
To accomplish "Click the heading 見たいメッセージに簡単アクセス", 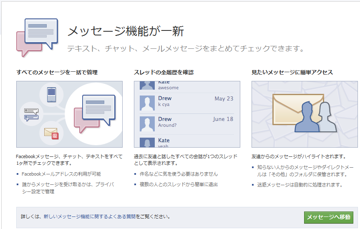I will click(x=292, y=73).
